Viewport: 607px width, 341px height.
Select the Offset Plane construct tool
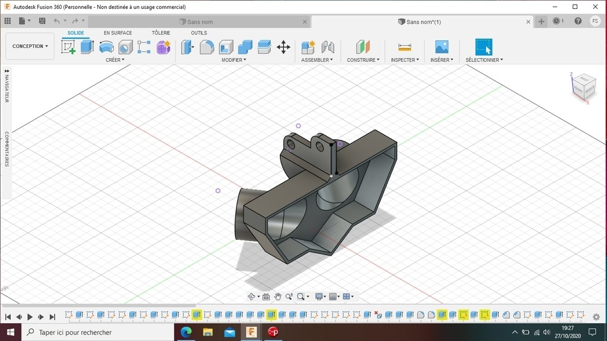click(363, 47)
